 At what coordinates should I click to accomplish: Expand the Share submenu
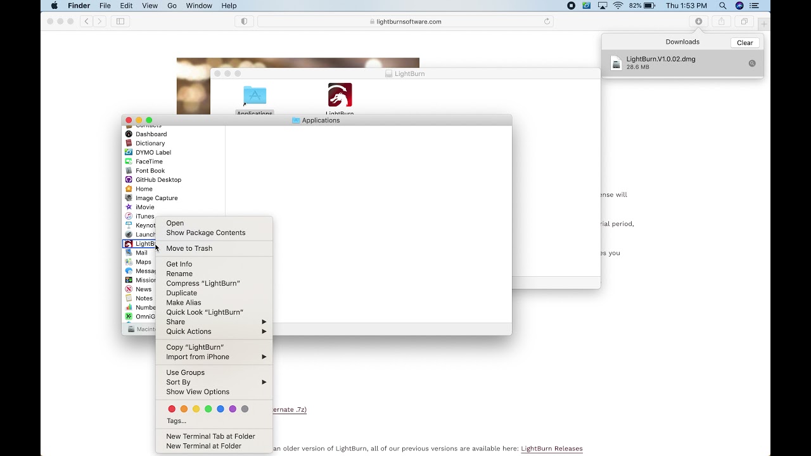point(214,322)
